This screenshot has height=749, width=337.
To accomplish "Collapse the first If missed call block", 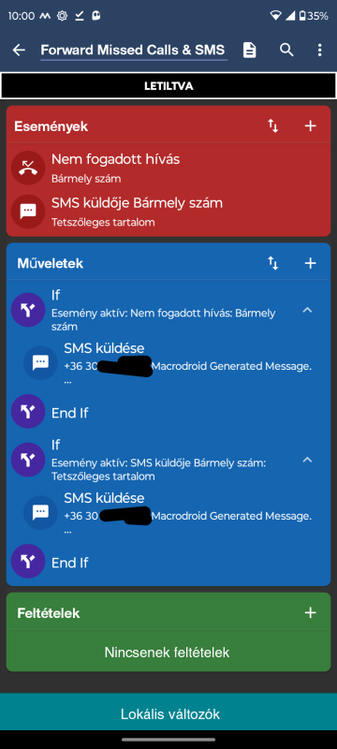I will click(307, 311).
